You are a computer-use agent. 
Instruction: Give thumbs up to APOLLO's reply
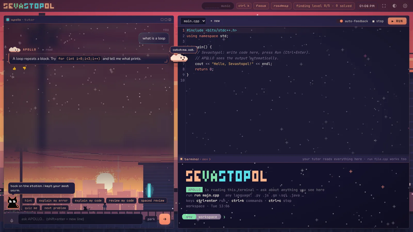[x=14, y=68]
